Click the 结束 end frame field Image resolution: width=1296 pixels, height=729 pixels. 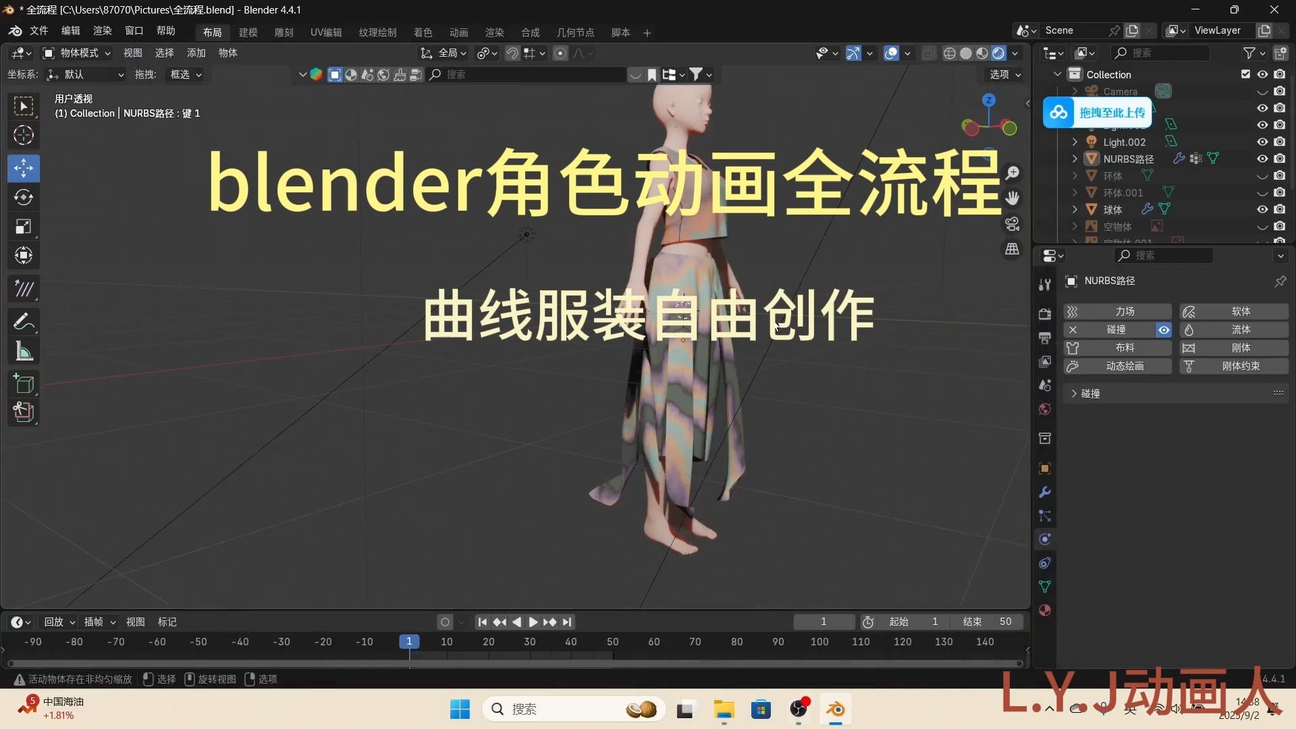(x=988, y=622)
